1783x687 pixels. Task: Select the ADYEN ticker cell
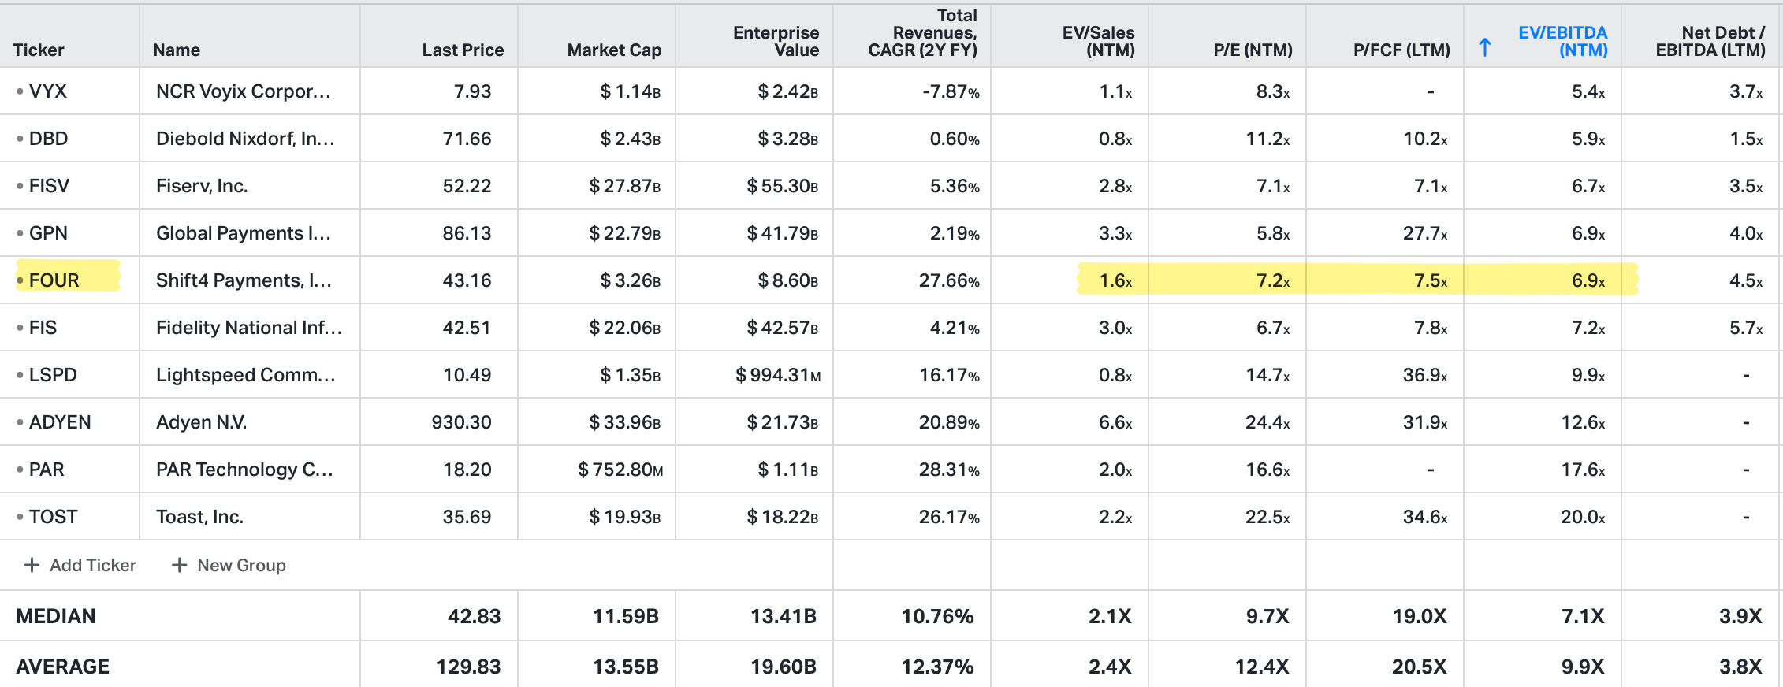click(60, 422)
